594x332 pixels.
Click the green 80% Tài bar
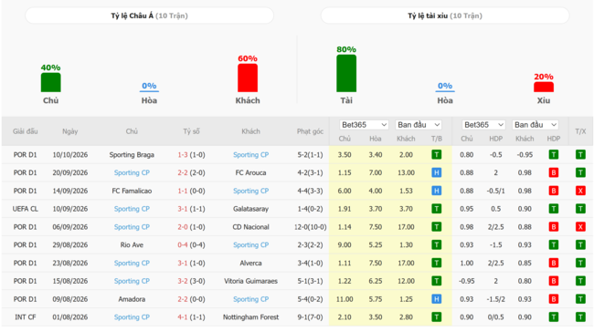(x=346, y=73)
